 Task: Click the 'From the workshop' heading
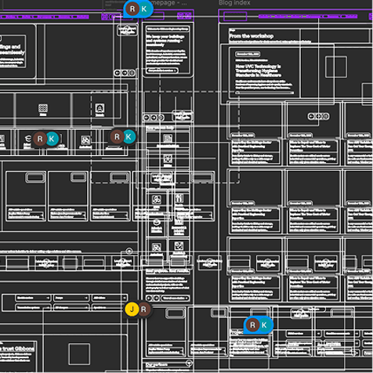[252, 36]
